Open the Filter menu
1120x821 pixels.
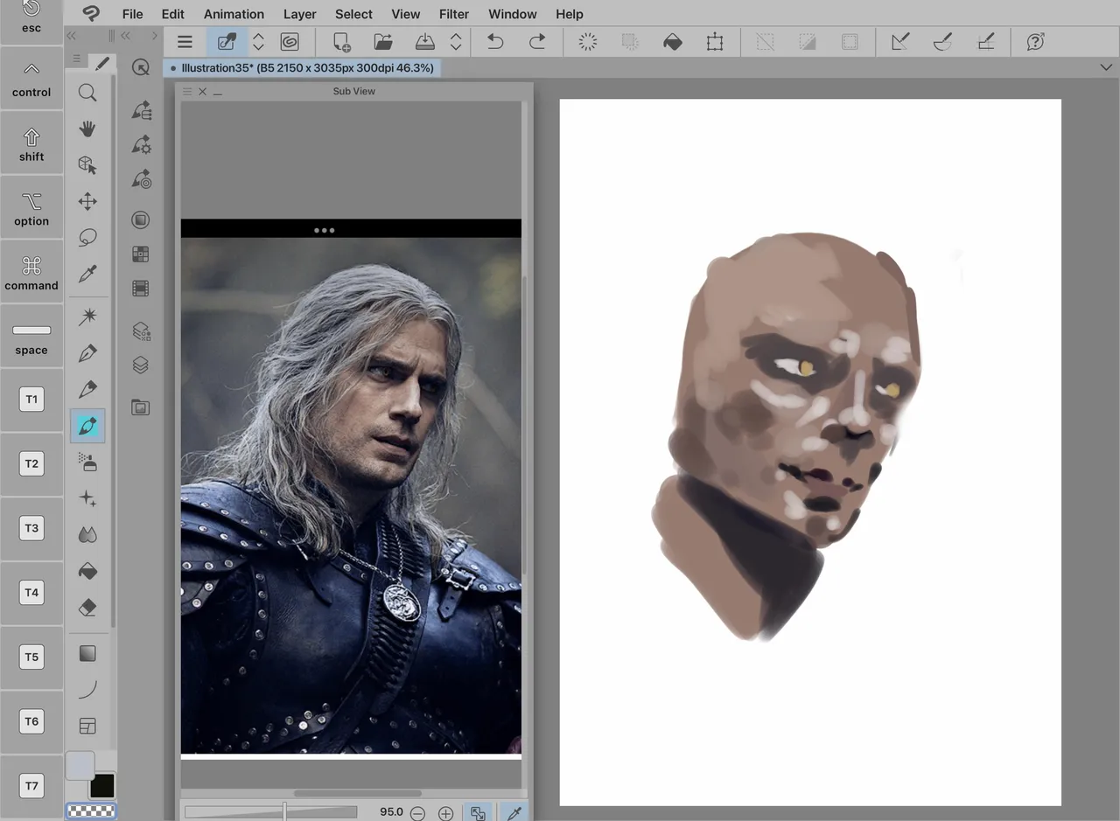[454, 14]
